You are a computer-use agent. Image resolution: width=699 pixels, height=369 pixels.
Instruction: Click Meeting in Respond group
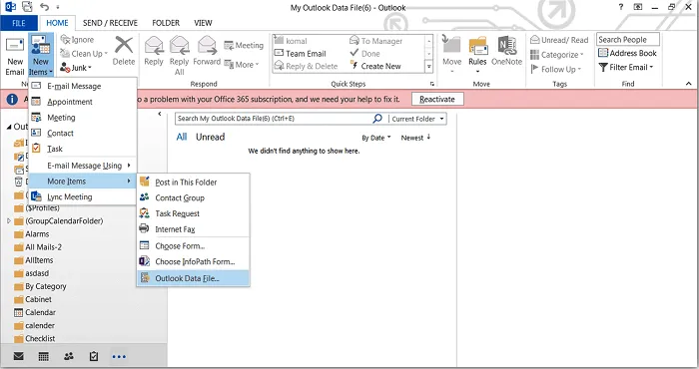pos(244,45)
